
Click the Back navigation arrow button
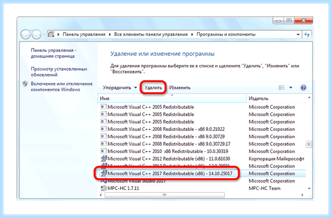25,34
